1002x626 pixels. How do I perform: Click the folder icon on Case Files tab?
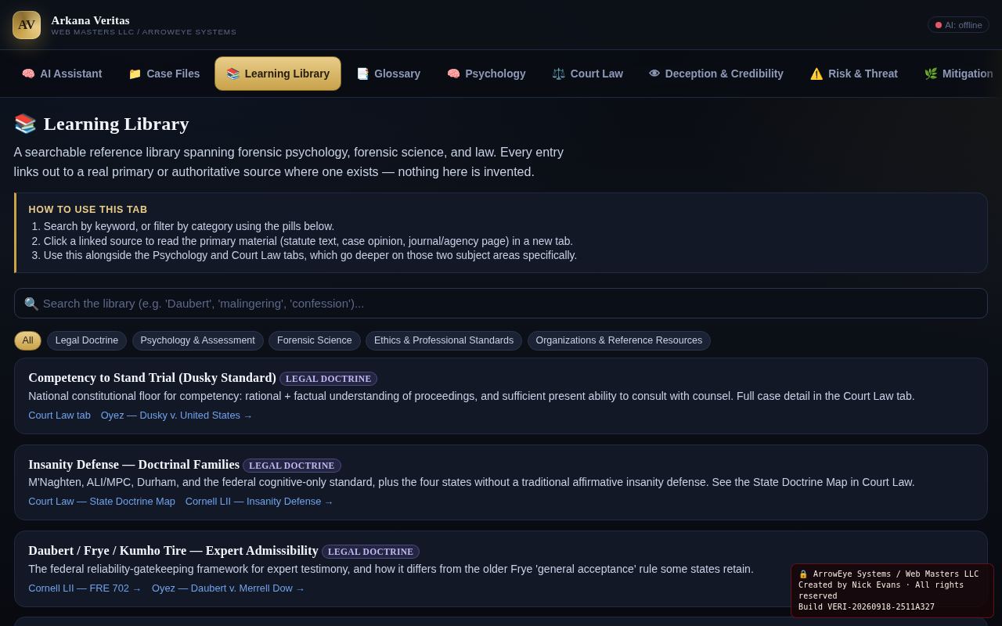click(135, 74)
